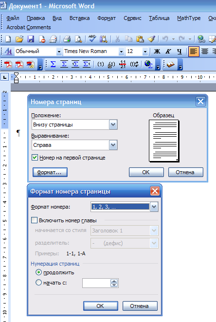Insert hyperlink globe icon
Screen dimensions: 216x322
coord(201,39)
